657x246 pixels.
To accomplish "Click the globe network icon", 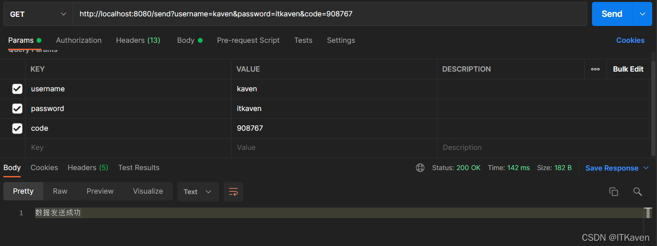I will (420, 168).
